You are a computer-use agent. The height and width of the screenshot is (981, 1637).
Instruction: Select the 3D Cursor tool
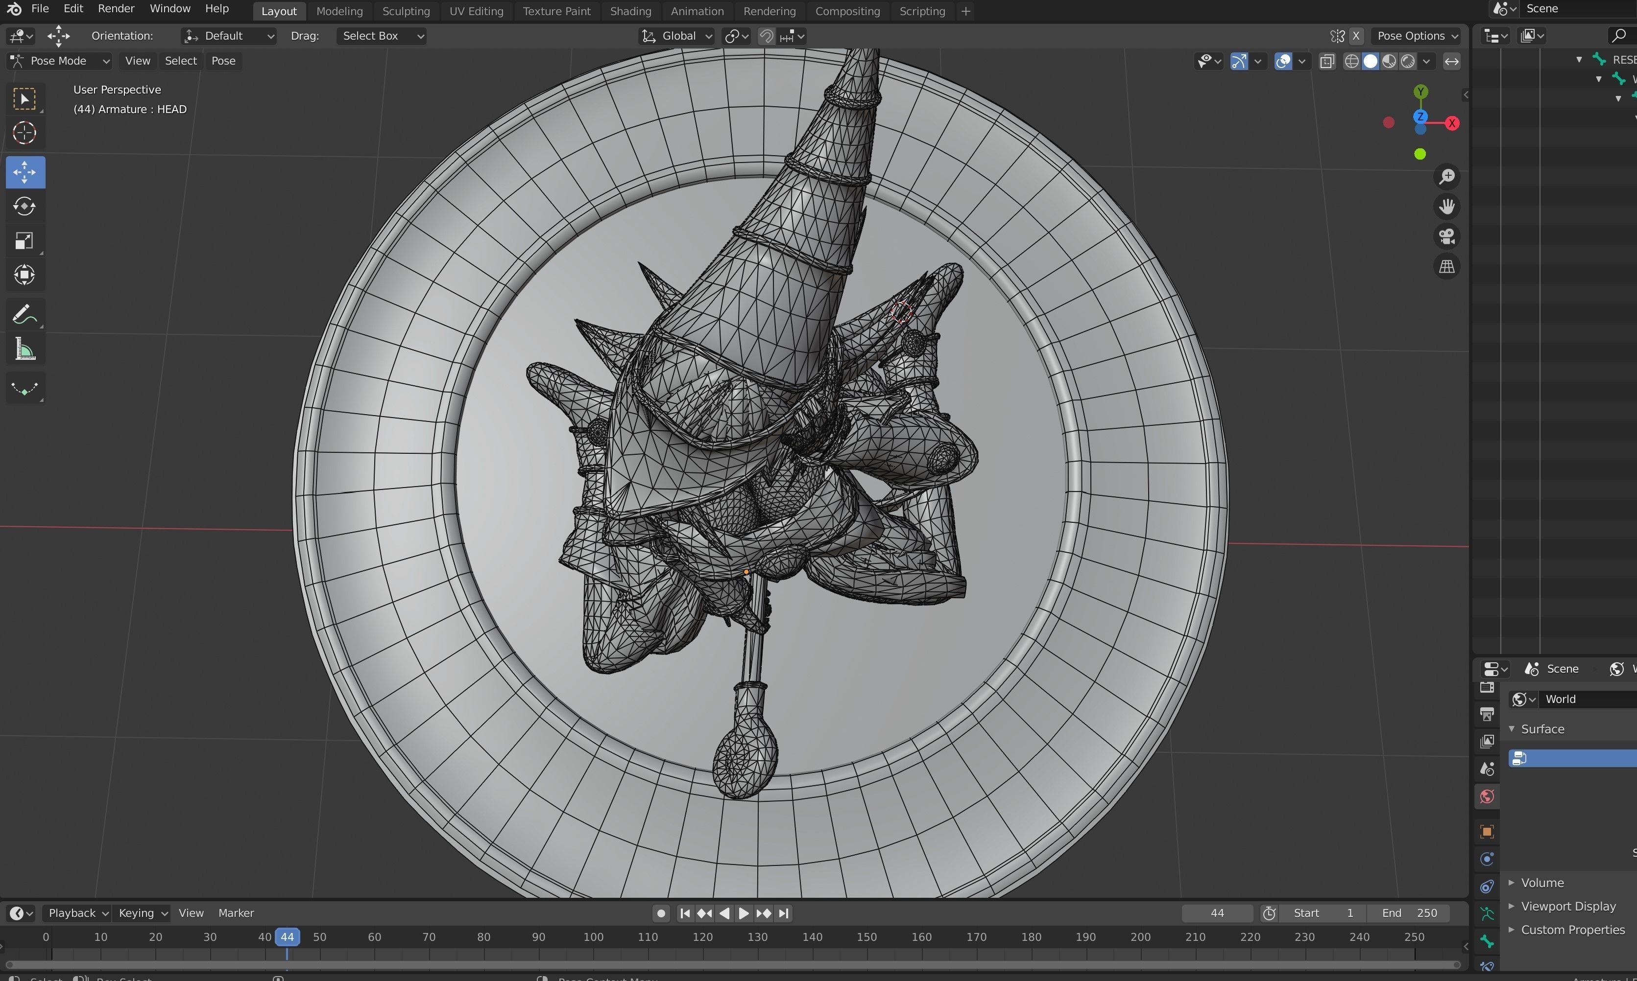25,133
